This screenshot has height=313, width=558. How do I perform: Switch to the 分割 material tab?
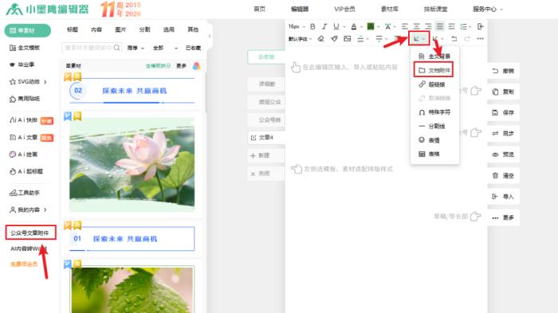click(x=144, y=29)
